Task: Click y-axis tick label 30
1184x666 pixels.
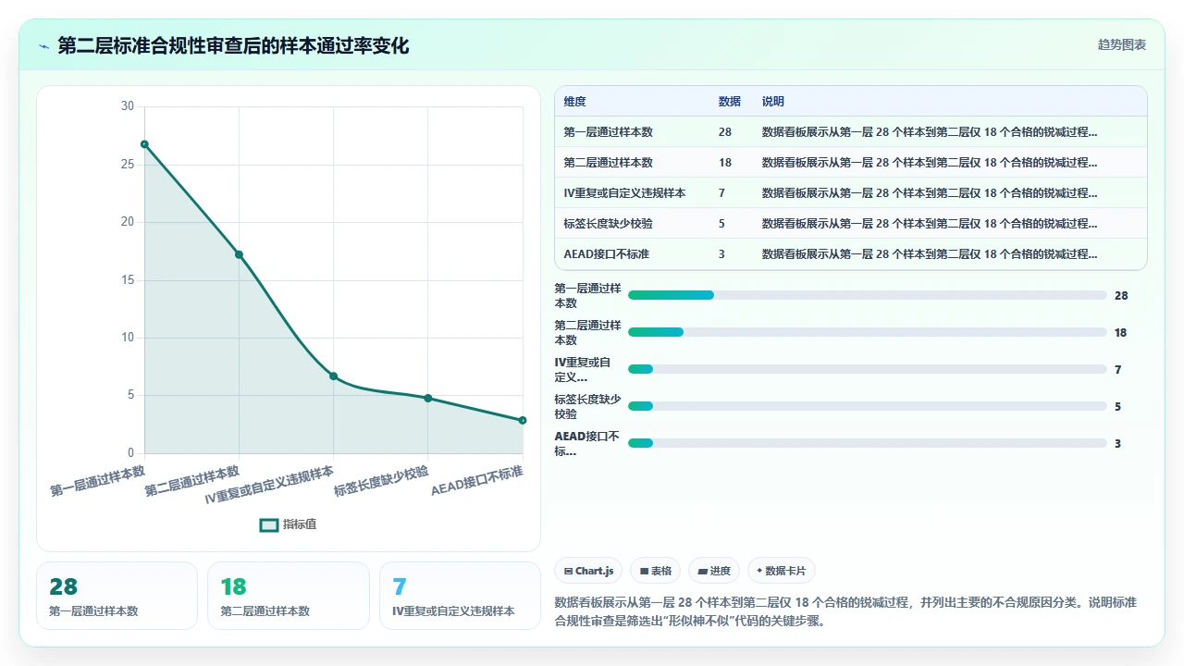Action: tap(128, 106)
